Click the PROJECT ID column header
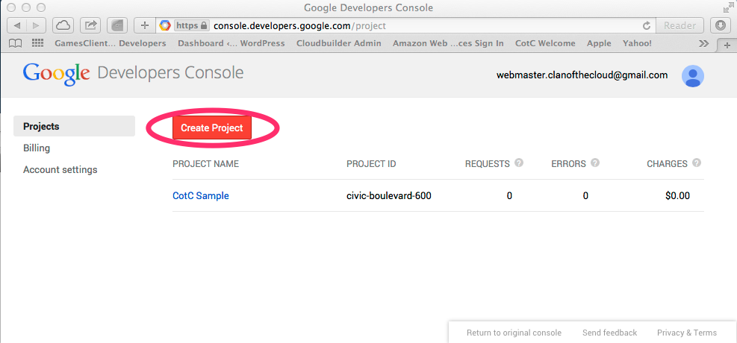Image resolution: width=737 pixels, height=343 pixels. click(x=371, y=164)
